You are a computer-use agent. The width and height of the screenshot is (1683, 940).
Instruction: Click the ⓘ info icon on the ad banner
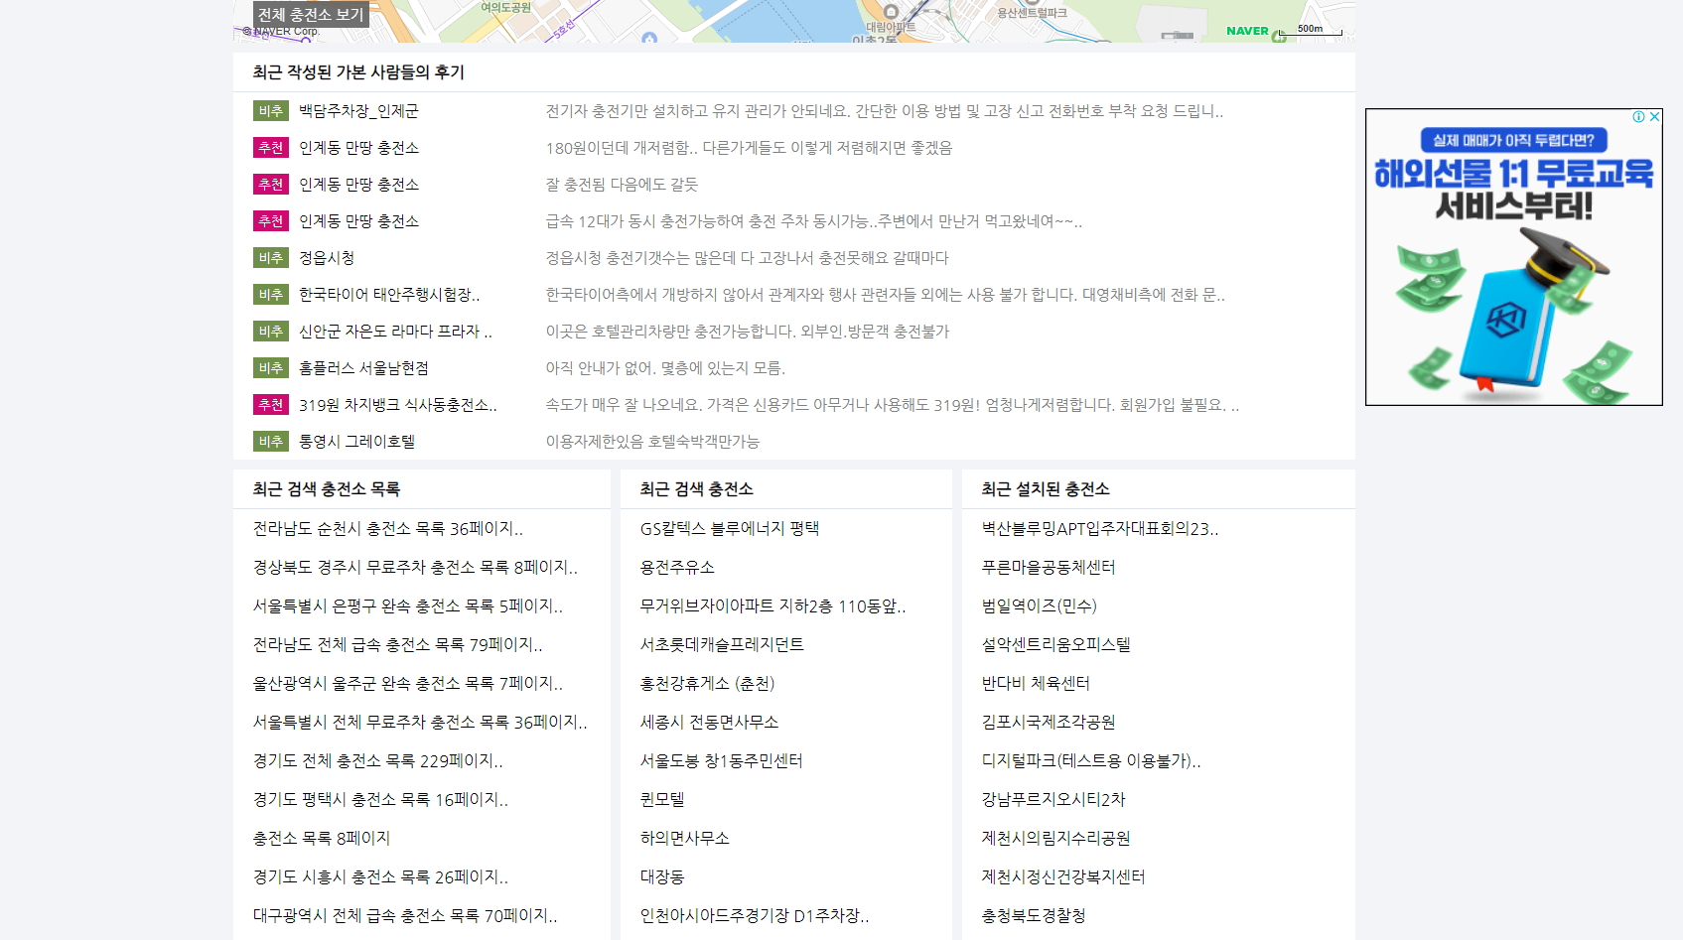coord(1638,116)
